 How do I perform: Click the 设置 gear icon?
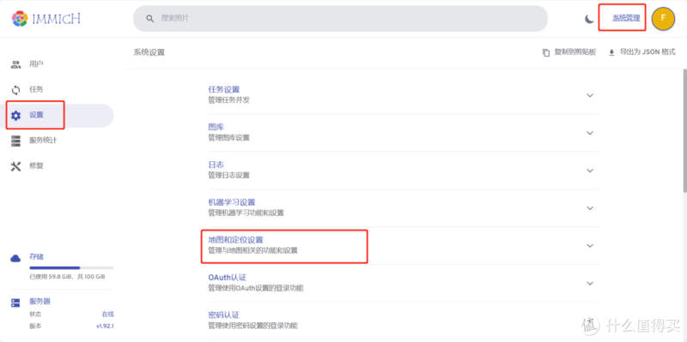pos(15,116)
